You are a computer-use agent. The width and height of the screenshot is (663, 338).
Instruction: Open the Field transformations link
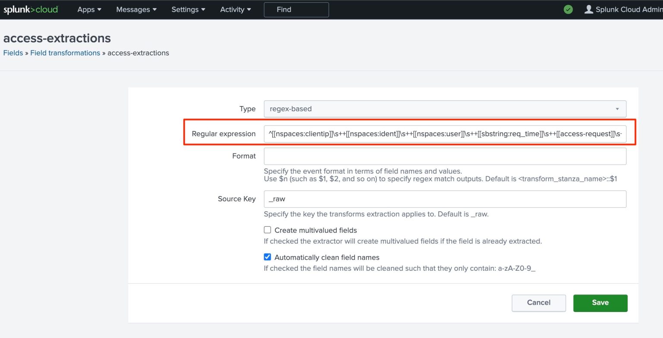[65, 53]
